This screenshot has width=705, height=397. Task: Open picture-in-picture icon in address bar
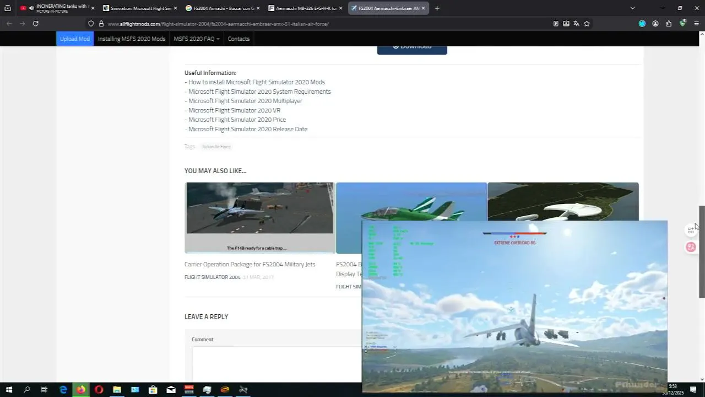566,24
